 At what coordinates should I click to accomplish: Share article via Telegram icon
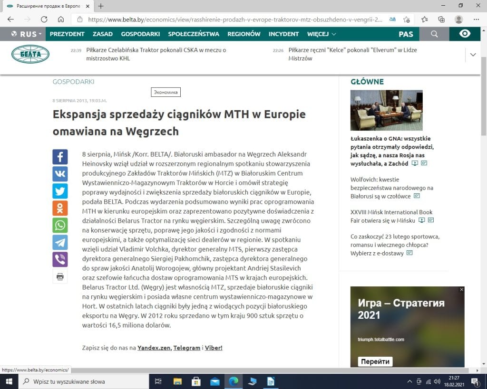coord(60,242)
